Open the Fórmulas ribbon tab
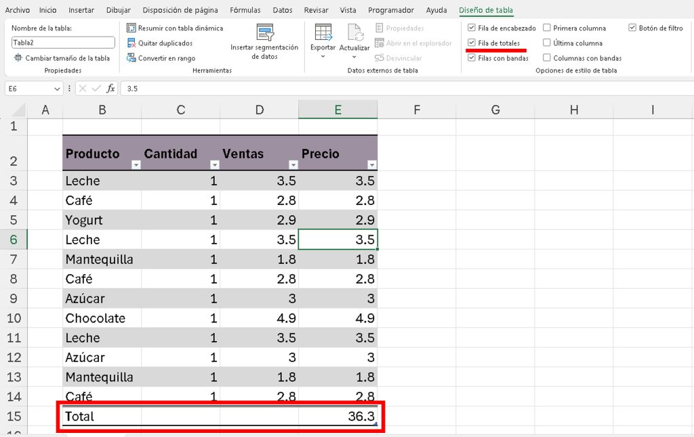 [245, 10]
